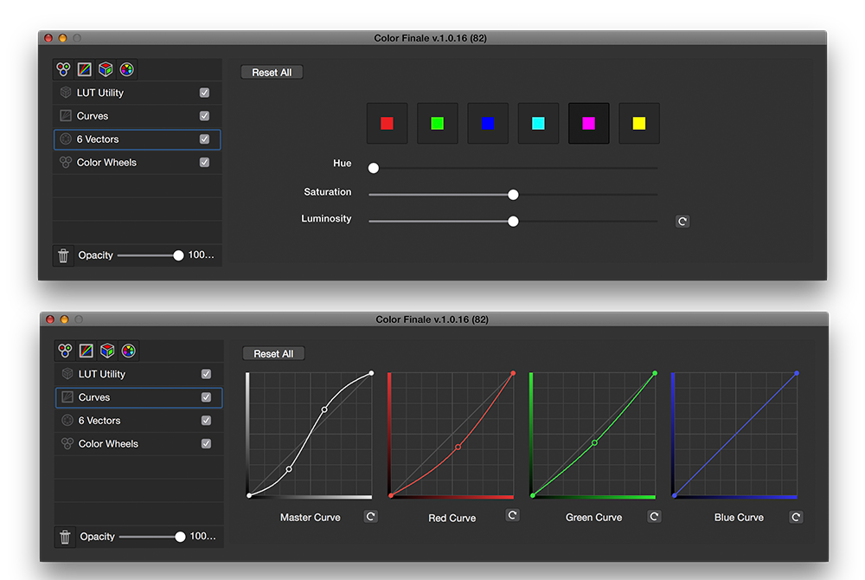Toggle the Curves checkbox in the upper window
This screenshot has height=580, width=865.
(x=204, y=116)
